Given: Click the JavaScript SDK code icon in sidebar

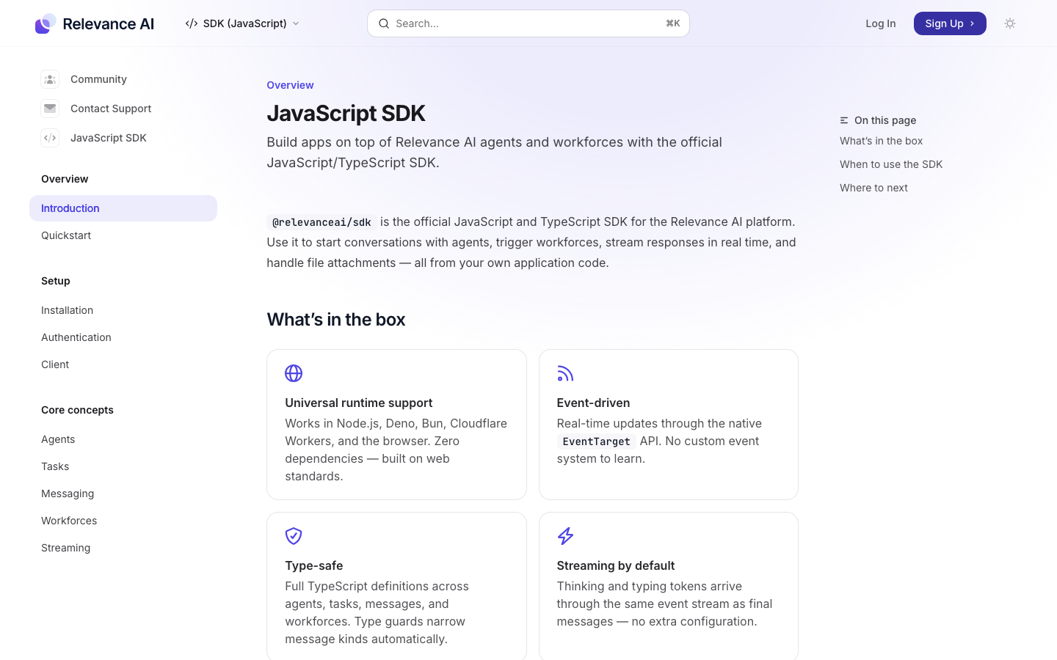Looking at the screenshot, I should coord(50,138).
